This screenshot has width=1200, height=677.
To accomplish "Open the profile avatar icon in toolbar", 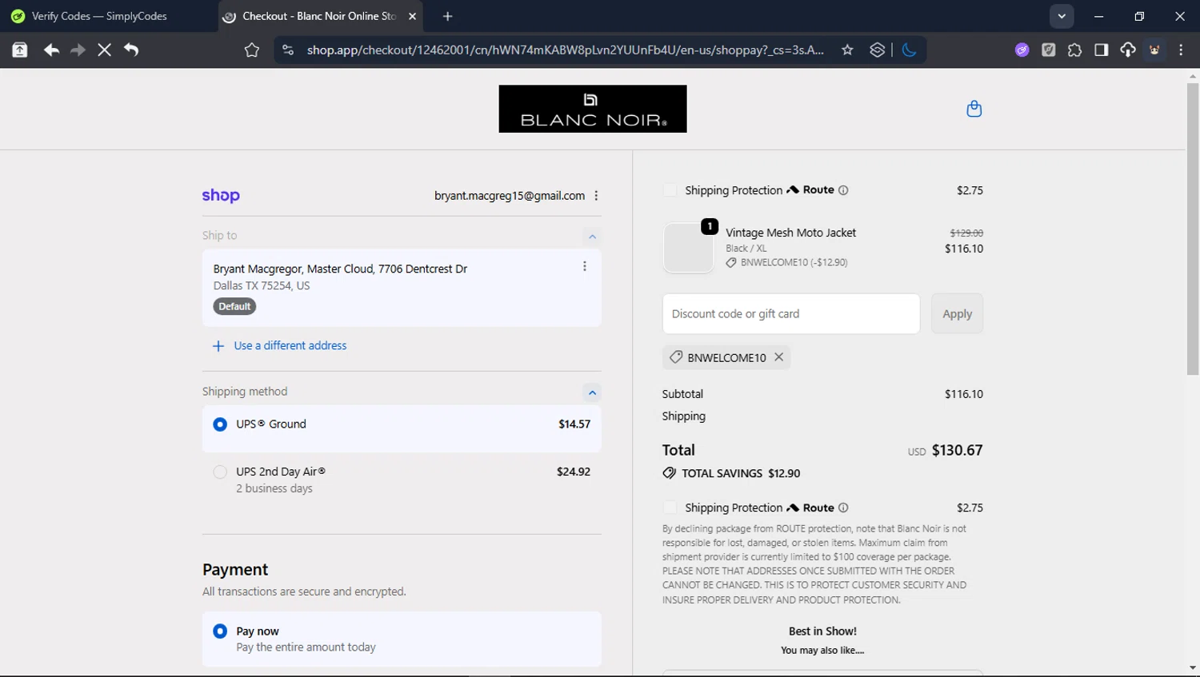I will point(1154,50).
